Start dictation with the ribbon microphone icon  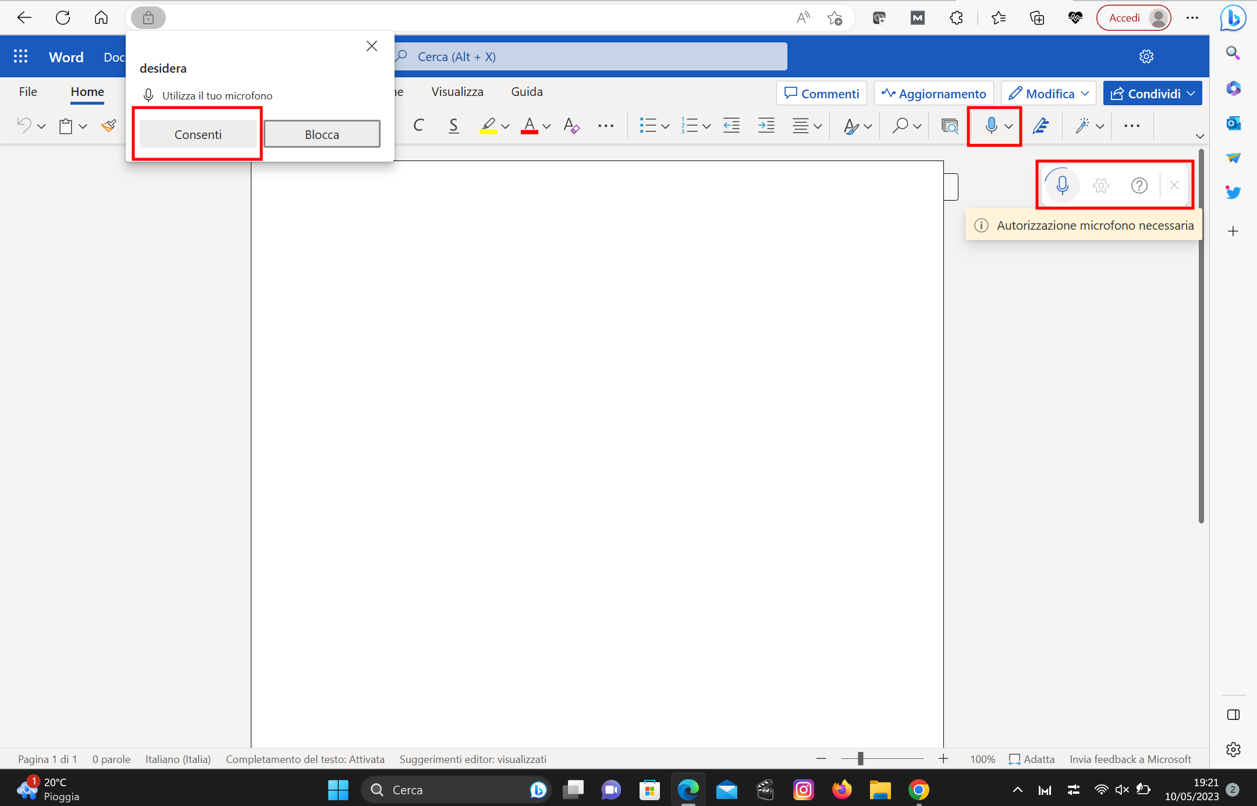990,126
